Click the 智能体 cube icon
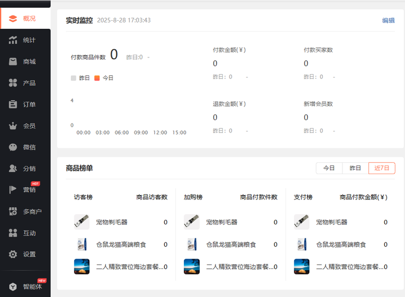This screenshot has height=297, width=405. click(13, 286)
